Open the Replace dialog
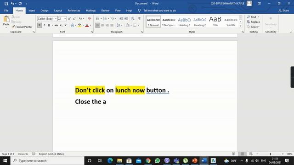Image resolution: width=294 pixels, height=165 pixels. [x=253, y=22]
